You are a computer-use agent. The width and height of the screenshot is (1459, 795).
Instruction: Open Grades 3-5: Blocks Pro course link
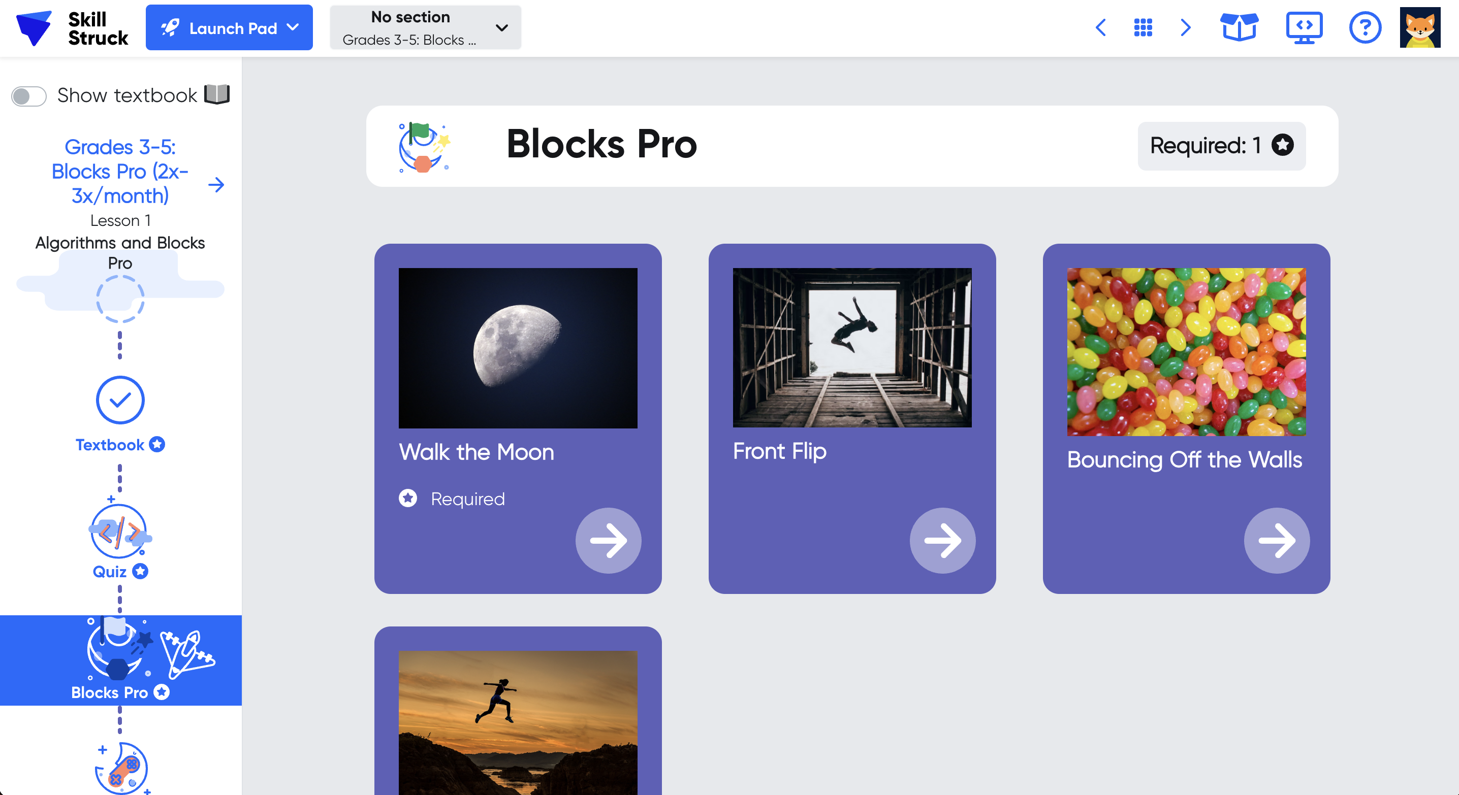(120, 171)
